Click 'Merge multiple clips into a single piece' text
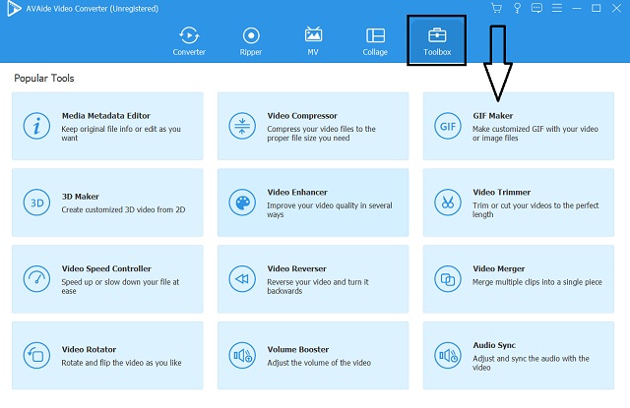The height and width of the screenshot is (408, 630). pos(537,282)
